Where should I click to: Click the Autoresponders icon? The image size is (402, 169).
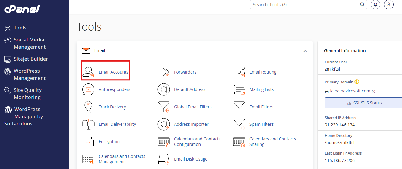88,89
